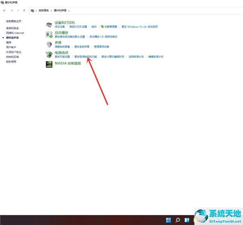Open taskbar Search magnifier
Screen dimensions: 243x225
coord(178,220)
